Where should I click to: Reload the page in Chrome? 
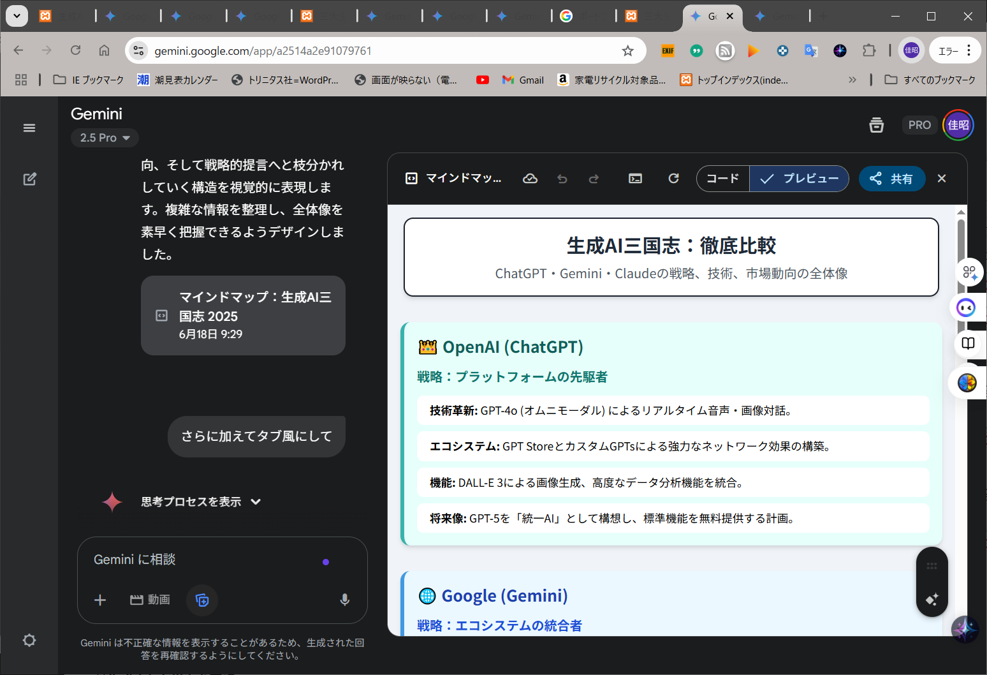[x=75, y=50]
